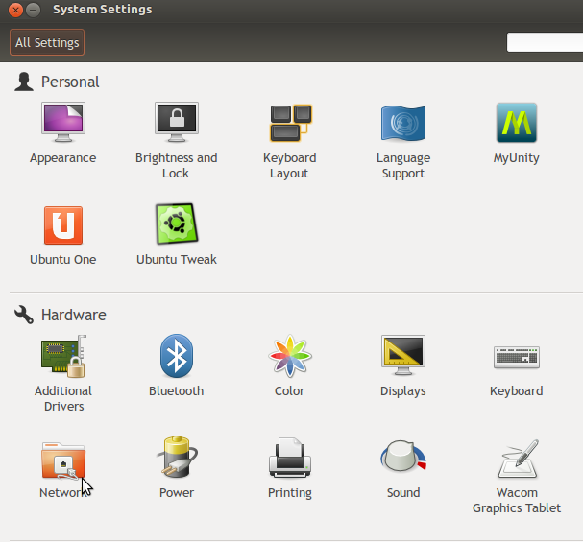Launch the MyUnity icon

[x=517, y=123]
